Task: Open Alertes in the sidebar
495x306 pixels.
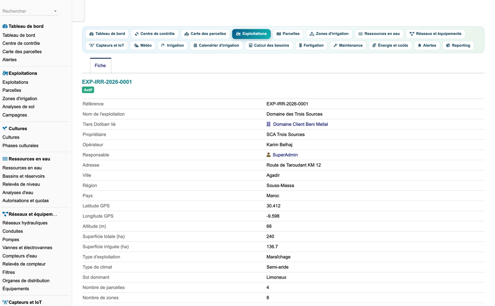Action: pos(10,60)
